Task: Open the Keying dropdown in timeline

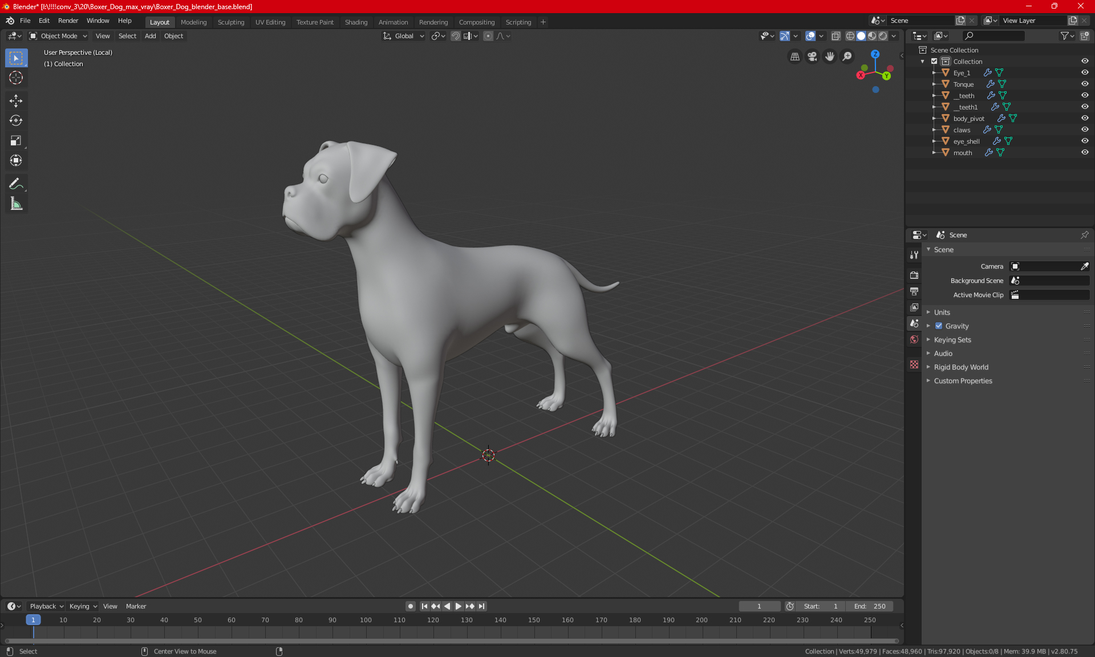Action: [x=83, y=606]
